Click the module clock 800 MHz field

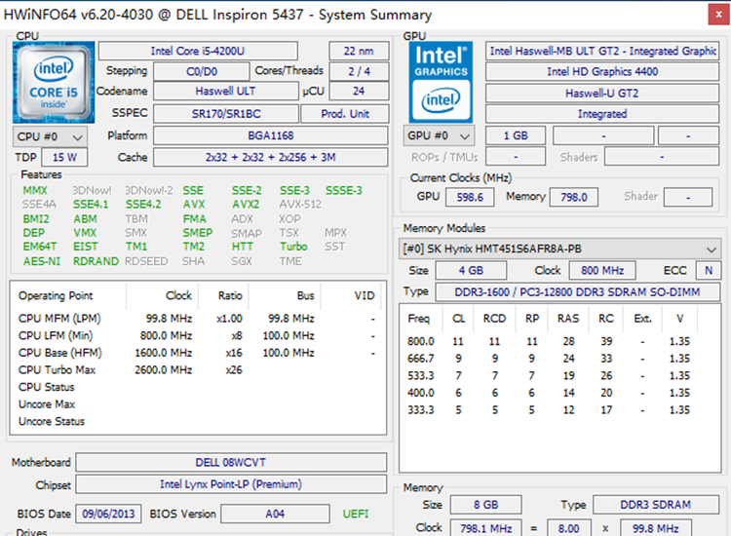[602, 270]
